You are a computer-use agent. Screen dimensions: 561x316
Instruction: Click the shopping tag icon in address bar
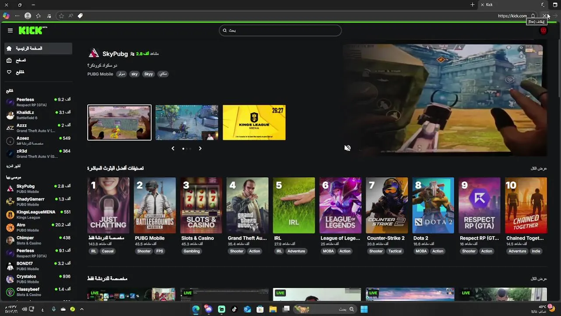80,16
